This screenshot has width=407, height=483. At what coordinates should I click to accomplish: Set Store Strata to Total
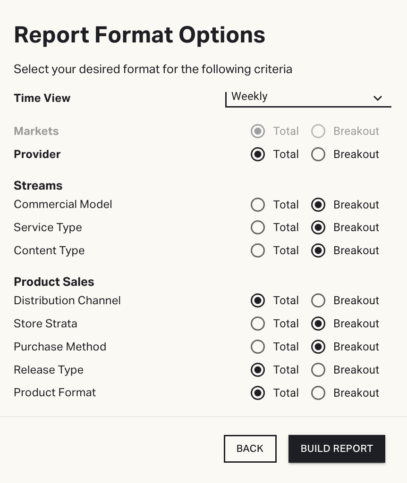point(258,324)
